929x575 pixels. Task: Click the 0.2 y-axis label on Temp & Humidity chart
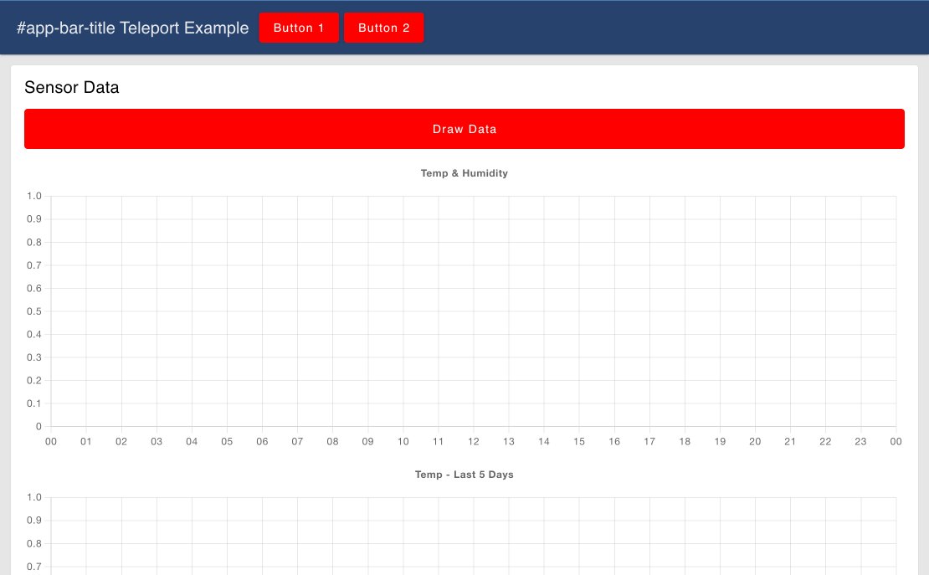click(33, 380)
